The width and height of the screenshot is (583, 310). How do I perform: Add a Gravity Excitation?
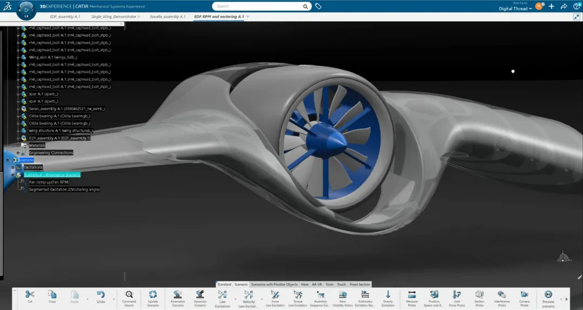click(388, 299)
